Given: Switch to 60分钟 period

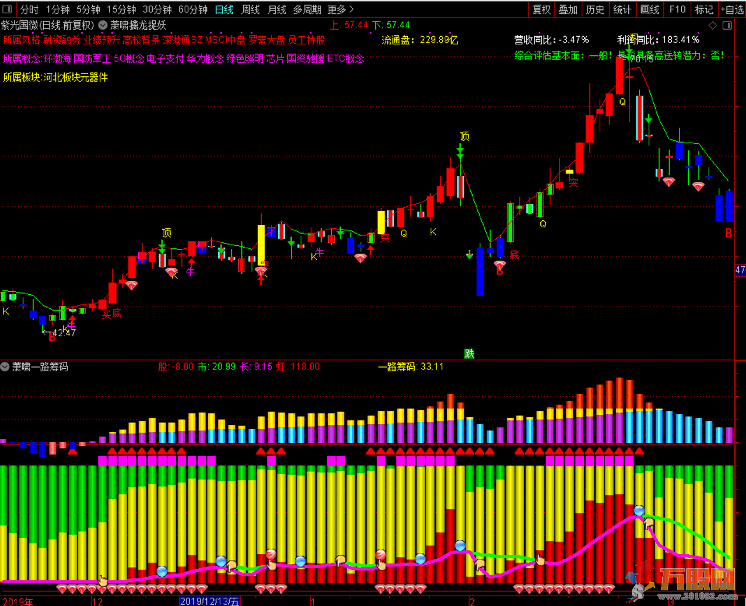Looking at the screenshot, I should [193, 9].
